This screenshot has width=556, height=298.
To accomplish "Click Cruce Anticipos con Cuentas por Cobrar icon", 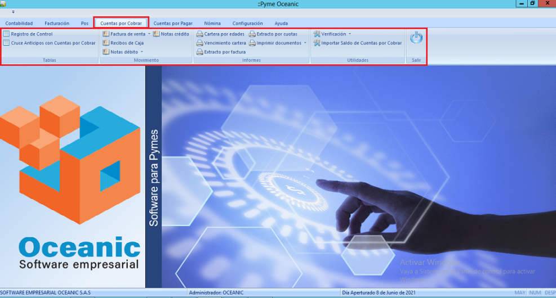I will 6,43.
